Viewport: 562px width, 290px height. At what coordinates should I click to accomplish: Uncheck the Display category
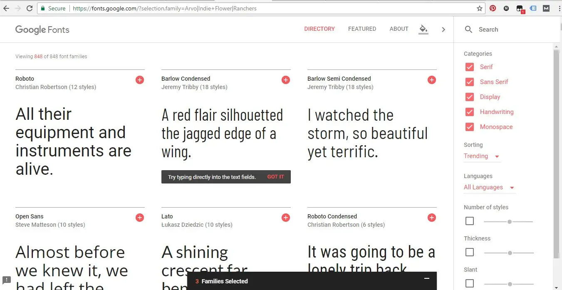click(470, 97)
